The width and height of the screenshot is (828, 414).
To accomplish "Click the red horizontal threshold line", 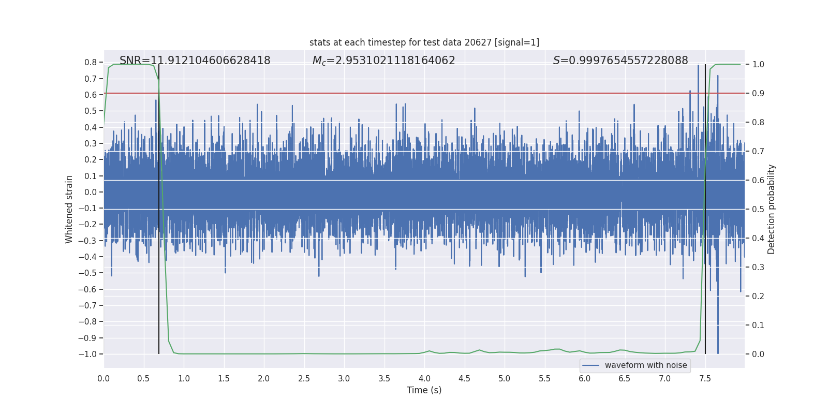I will click(414, 93).
